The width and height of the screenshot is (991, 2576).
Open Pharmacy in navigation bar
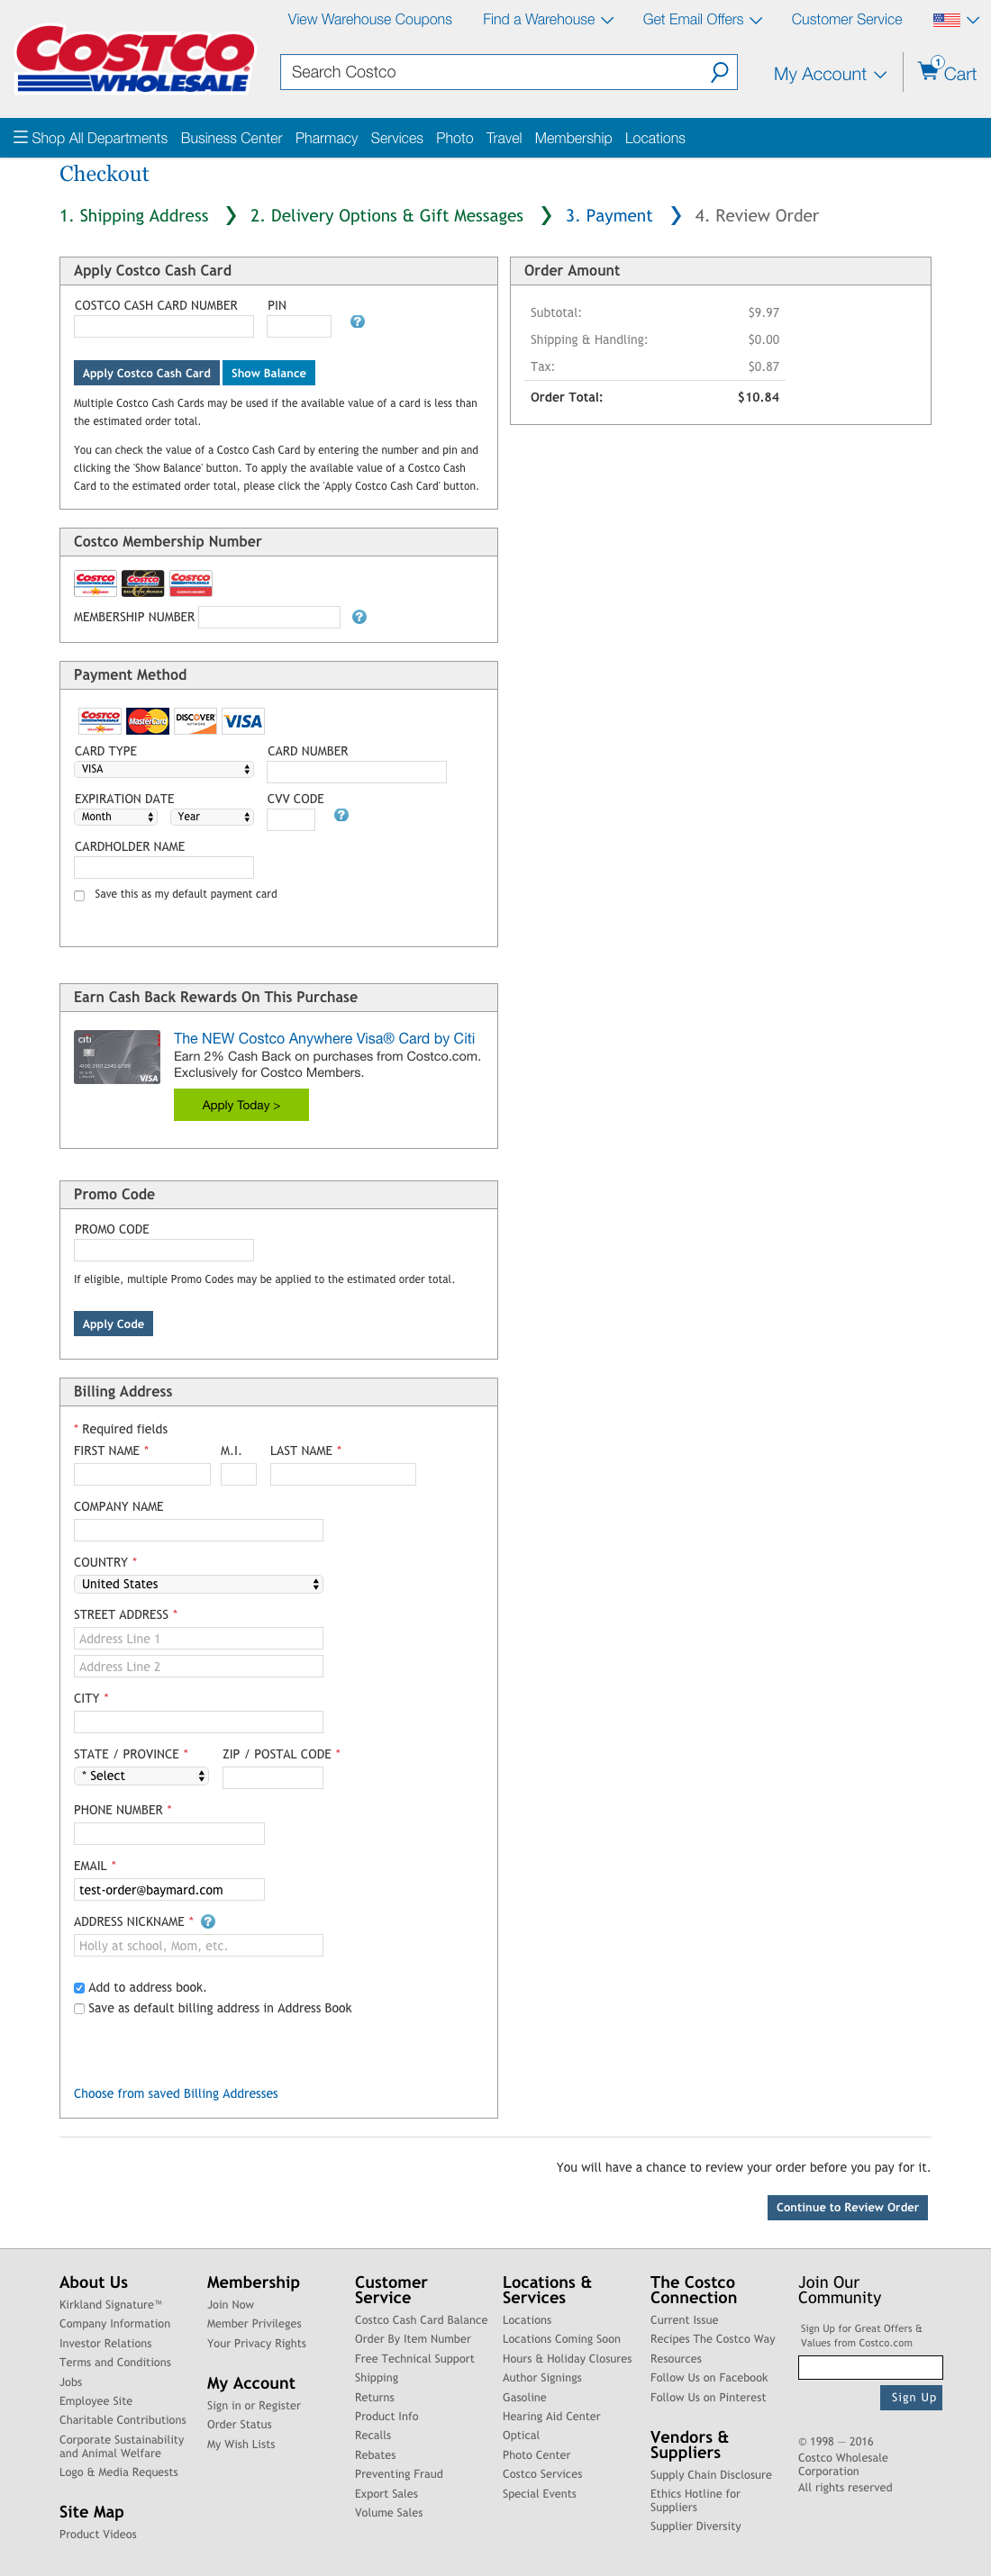pyautogui.click(x=326, y=138)
